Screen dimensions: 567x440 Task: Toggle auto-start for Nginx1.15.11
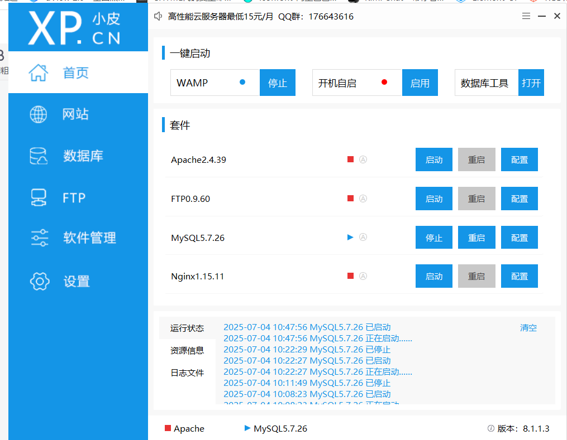tap(363, 275)
